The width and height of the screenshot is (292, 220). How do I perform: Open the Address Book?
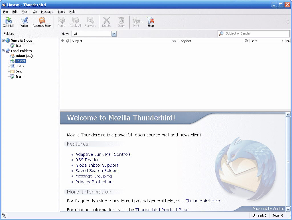pos(42,21)
